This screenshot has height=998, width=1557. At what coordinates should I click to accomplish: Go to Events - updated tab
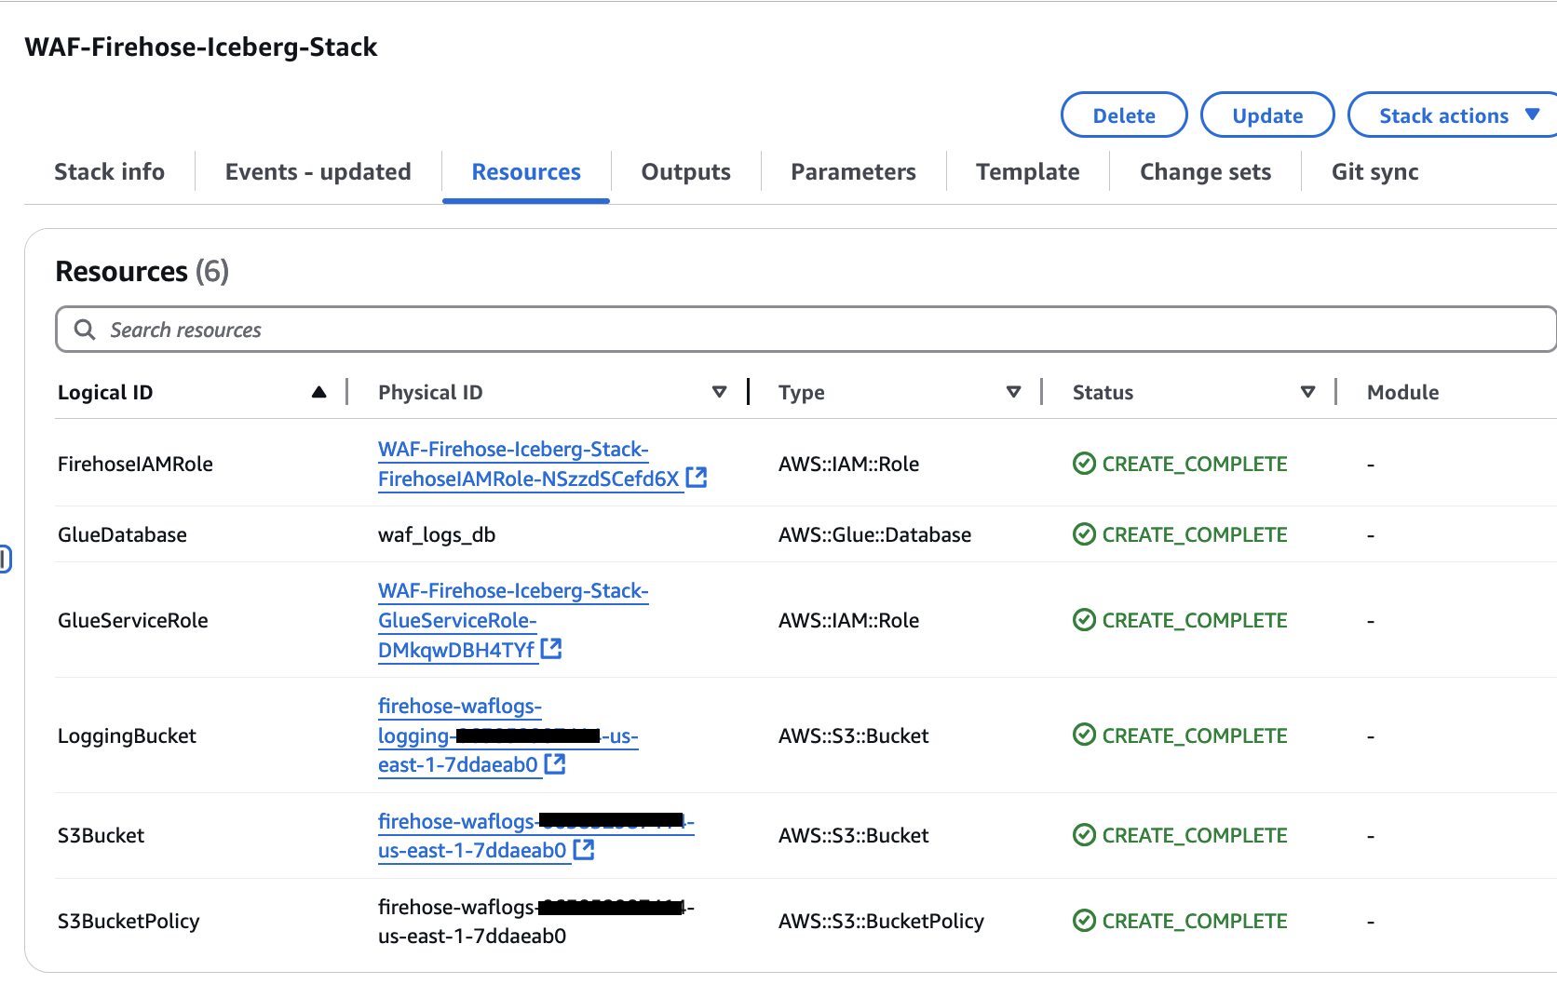pyautogui.click(x=318, y=172)
